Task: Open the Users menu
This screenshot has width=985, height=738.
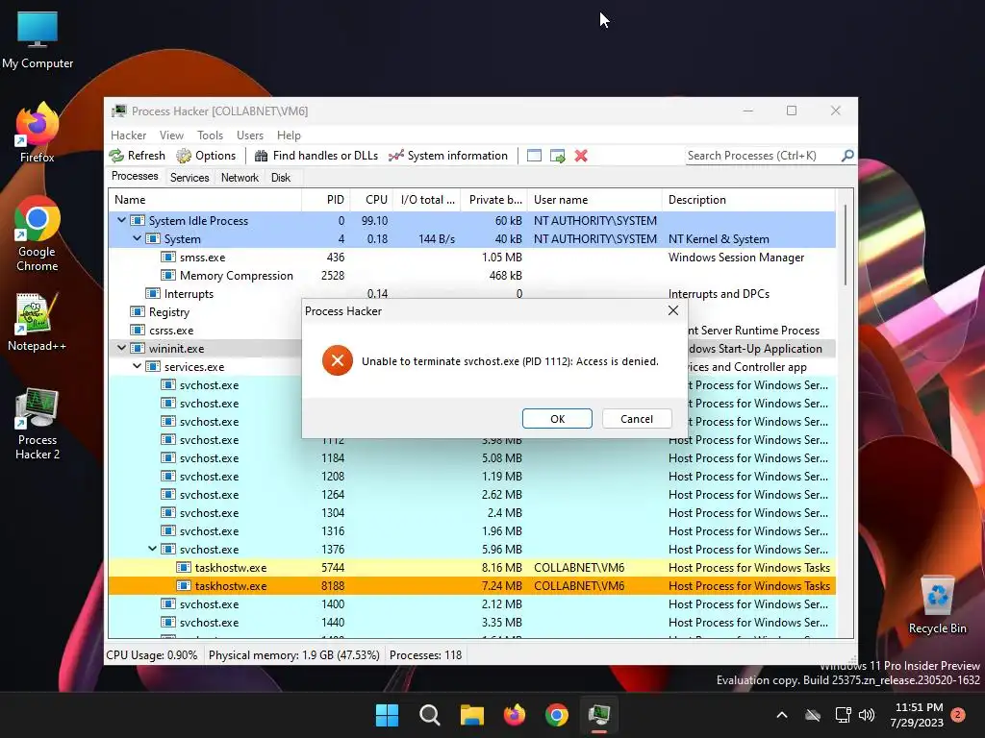Action: tap(250, 135)
